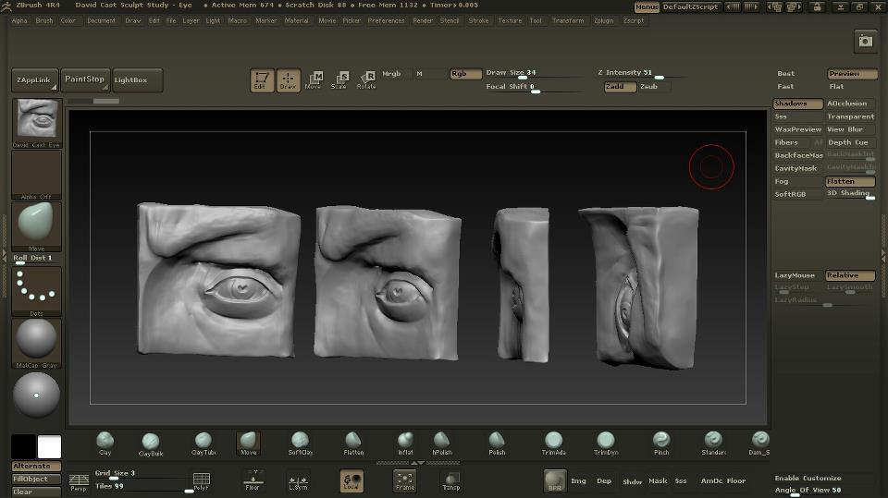Viewport: 888px width, 498px height.
Task: Toggle Rgb paint mode
Action: [x=465, y=74]
